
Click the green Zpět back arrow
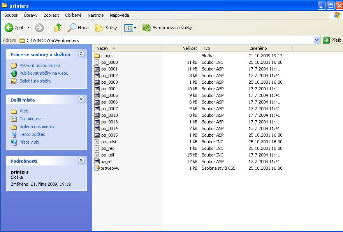[x=9, y=28]
